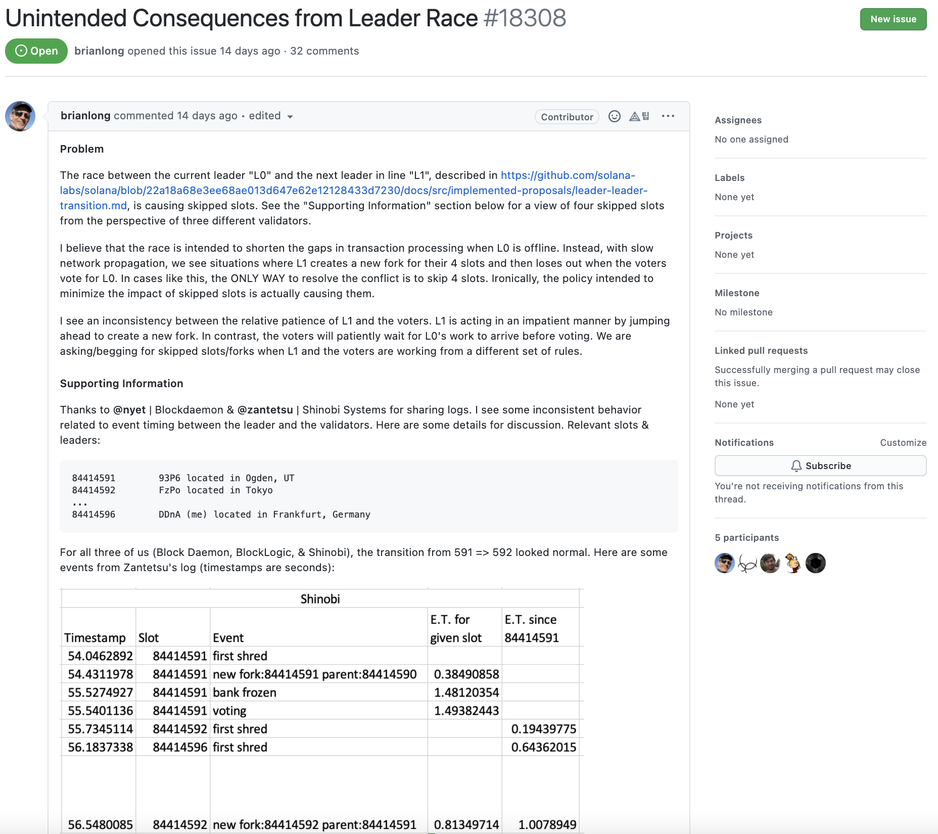Click code line 'DDnA (me) located in Frankfurt, Germany'
This screenshot has height=834, width=938.
tap(264, 515)
